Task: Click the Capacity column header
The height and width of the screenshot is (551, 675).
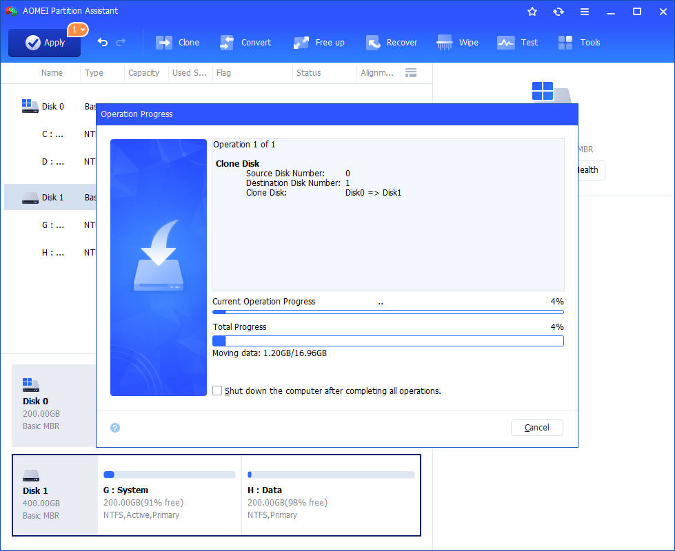Action: pos(144,73)
